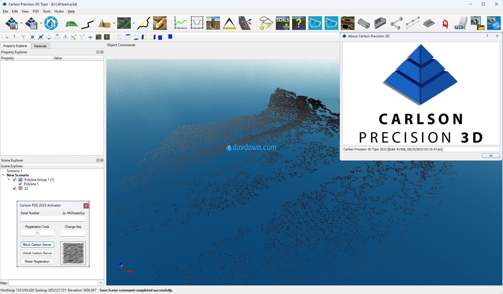Viewport: 503px width, 294px height.
Task: Click the trench excavation icon
Action: pyautogui.click(x=213, y=23)
